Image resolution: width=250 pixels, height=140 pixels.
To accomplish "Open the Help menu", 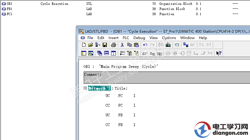I will [x=203, y=38].
